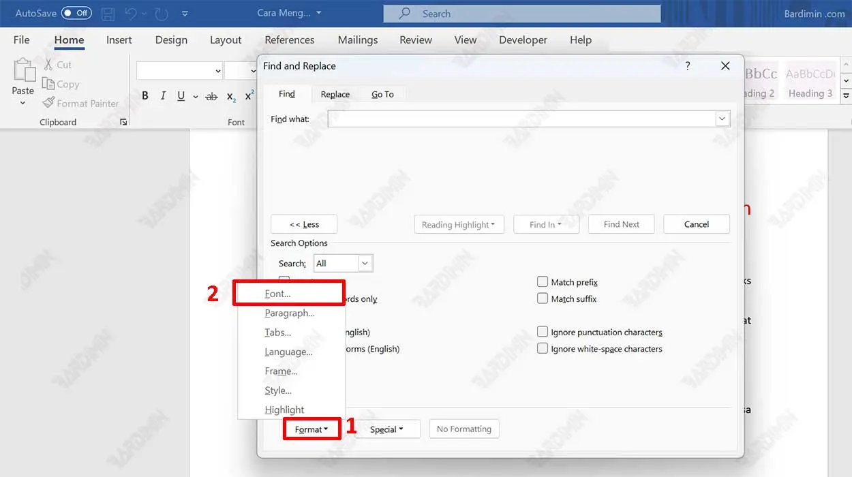Click inside the Find what text field
The image size is (852, 477).
click(521, 119)
